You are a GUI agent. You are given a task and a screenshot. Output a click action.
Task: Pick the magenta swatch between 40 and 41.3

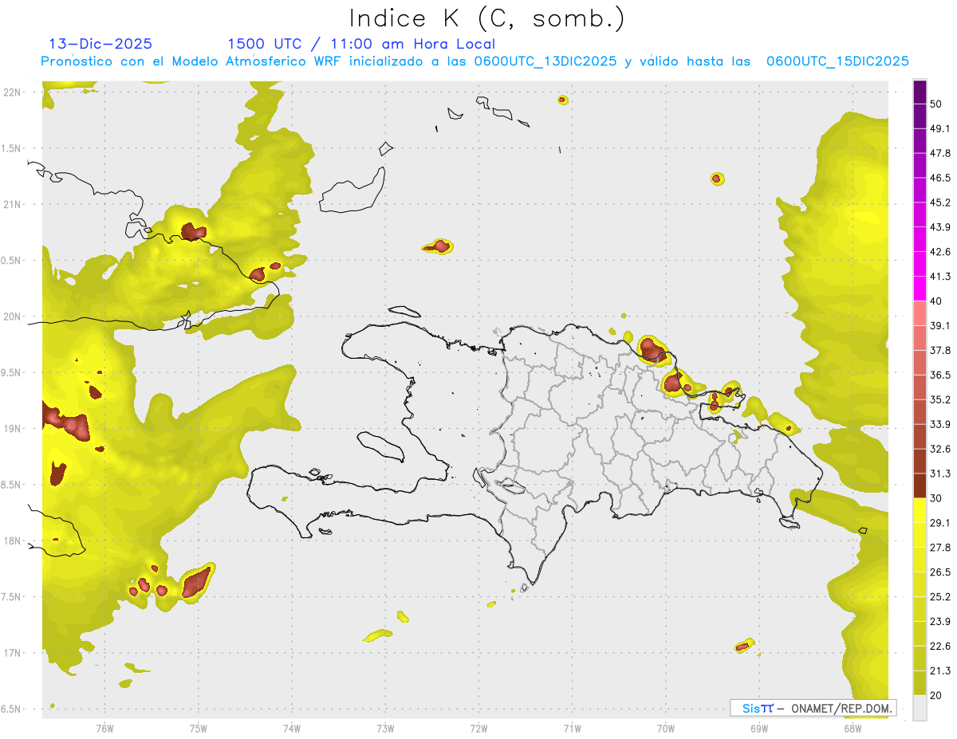[920, 289]
